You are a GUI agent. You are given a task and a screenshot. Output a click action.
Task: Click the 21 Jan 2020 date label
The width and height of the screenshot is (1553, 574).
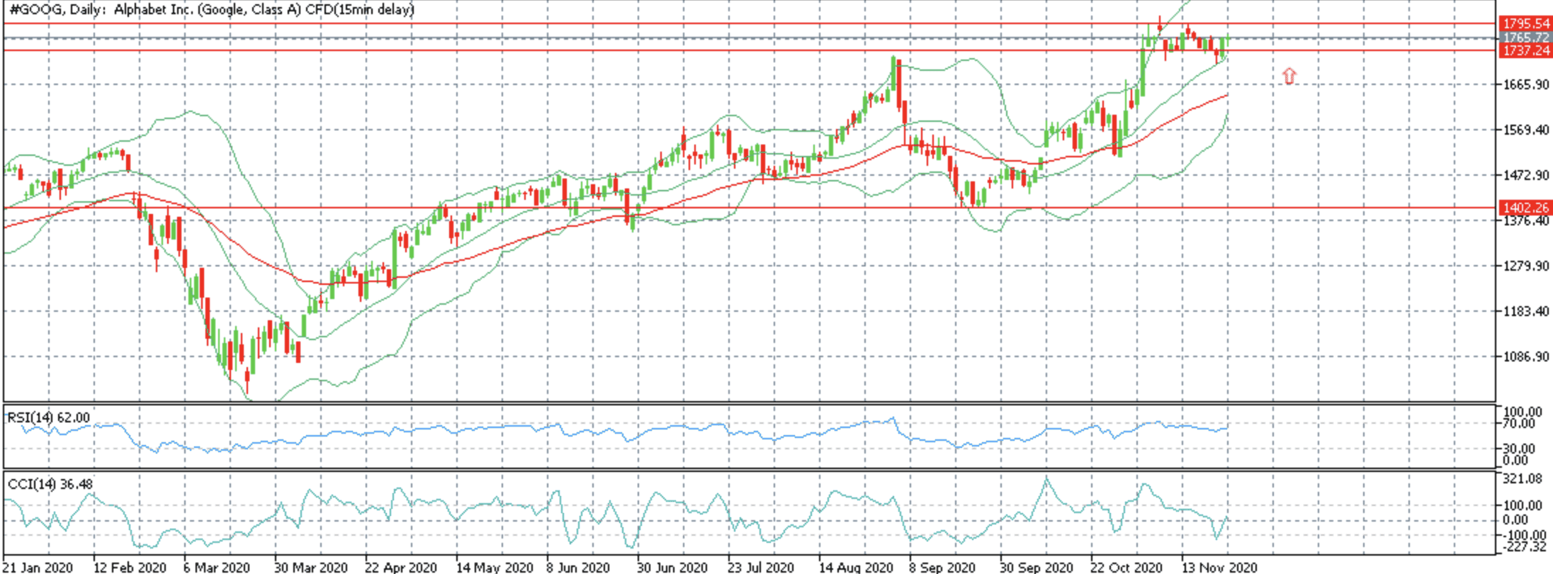click(x=38, y=567)
